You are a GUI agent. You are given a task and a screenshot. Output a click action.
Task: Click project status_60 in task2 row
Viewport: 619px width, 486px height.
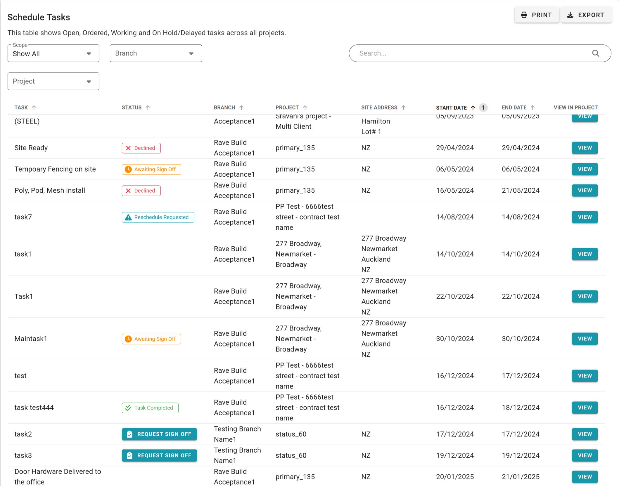point(291,434)
